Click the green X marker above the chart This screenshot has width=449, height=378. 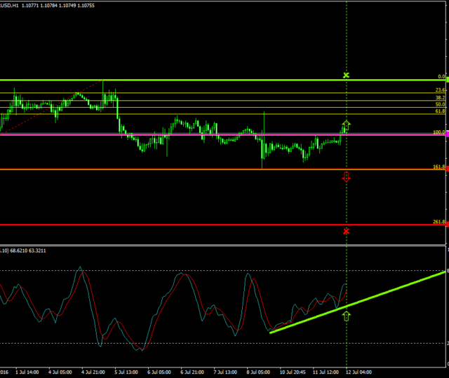[346, 75]
